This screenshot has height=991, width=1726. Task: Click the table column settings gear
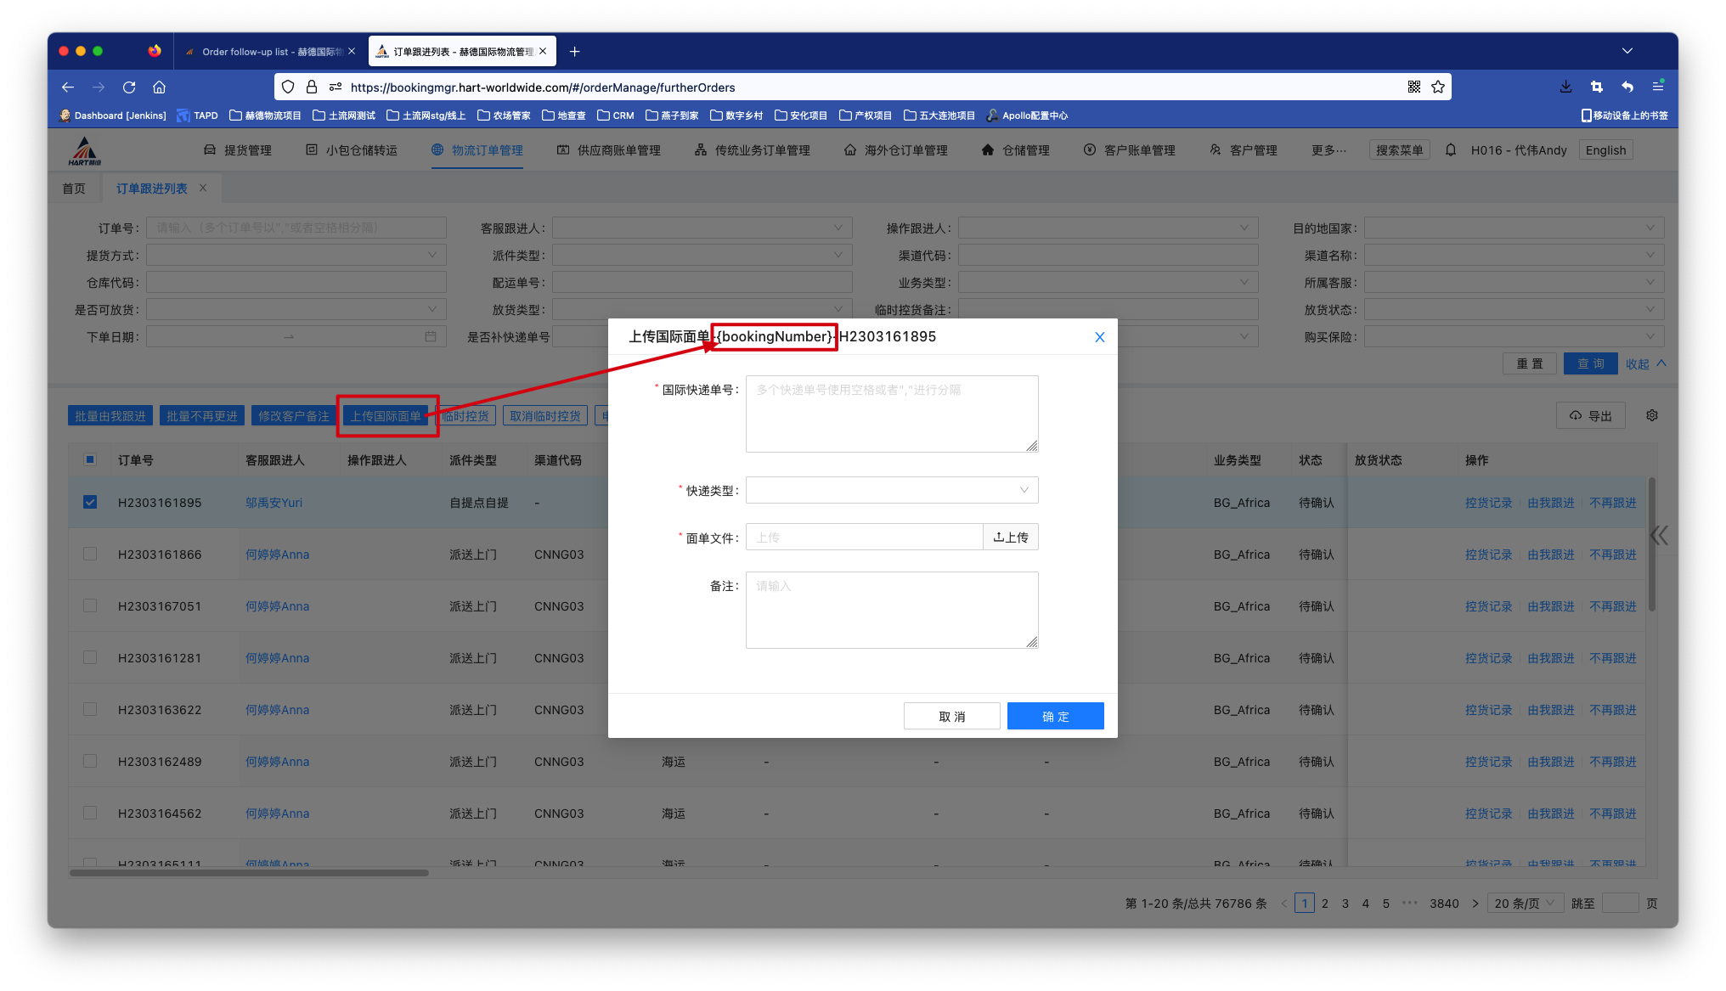point(1652,415)
